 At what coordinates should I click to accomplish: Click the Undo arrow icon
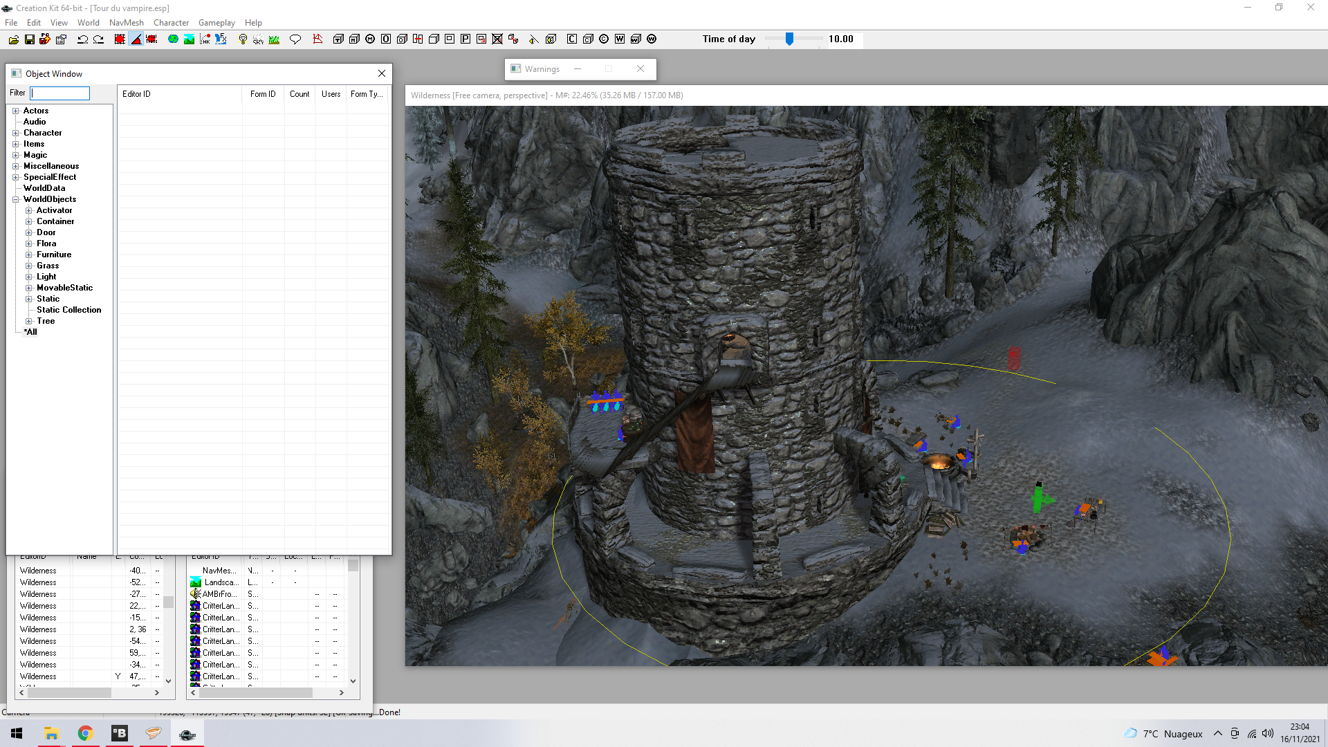(x=82, y=39)
